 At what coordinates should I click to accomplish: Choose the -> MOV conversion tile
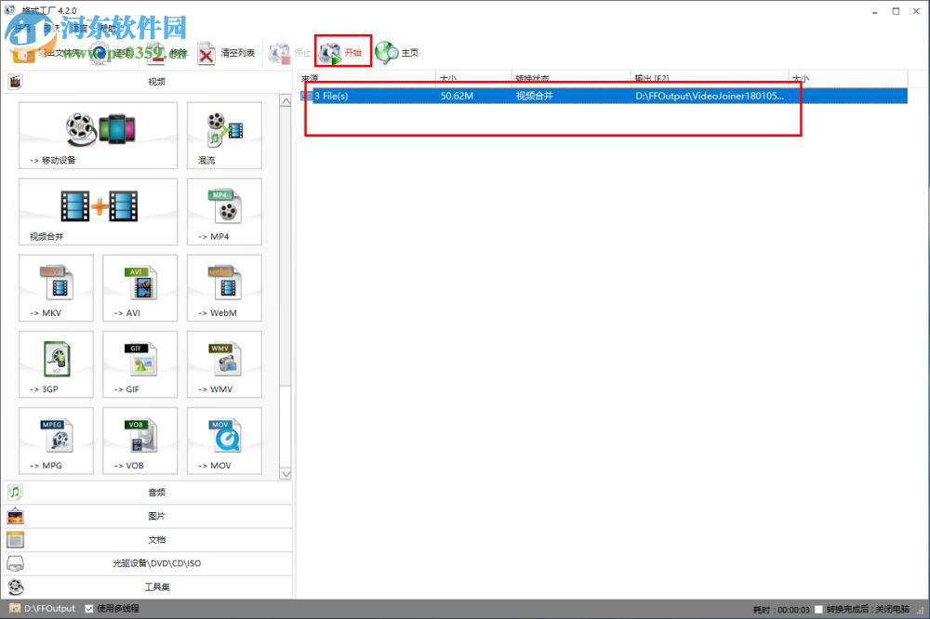click(224, 441)
